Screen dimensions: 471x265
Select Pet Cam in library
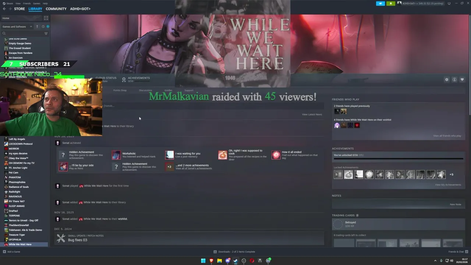tap(13, 173)
